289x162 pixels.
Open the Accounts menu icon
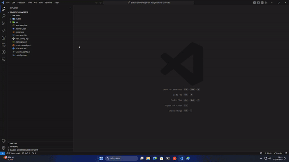tap(4, 141)
